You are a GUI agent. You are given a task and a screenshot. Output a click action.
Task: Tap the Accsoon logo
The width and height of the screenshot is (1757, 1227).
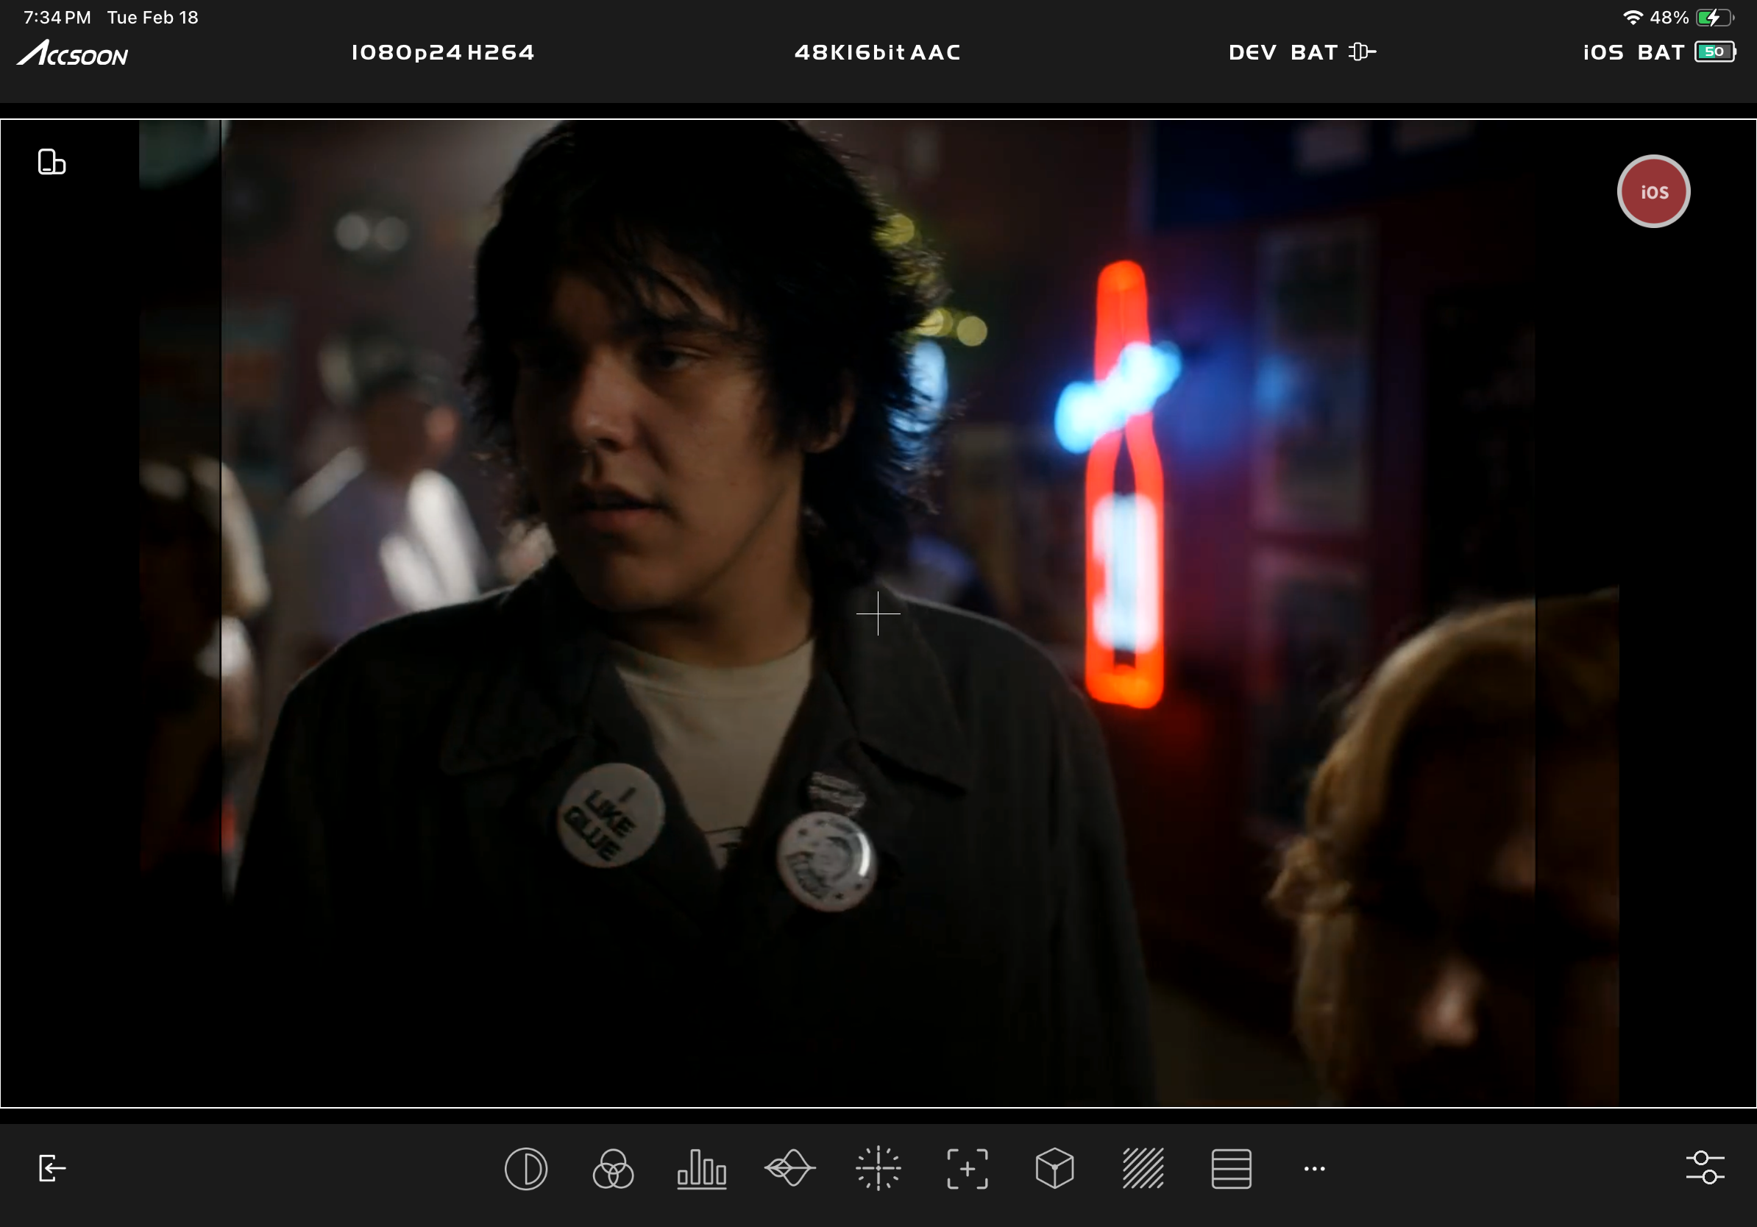(73, 53)
